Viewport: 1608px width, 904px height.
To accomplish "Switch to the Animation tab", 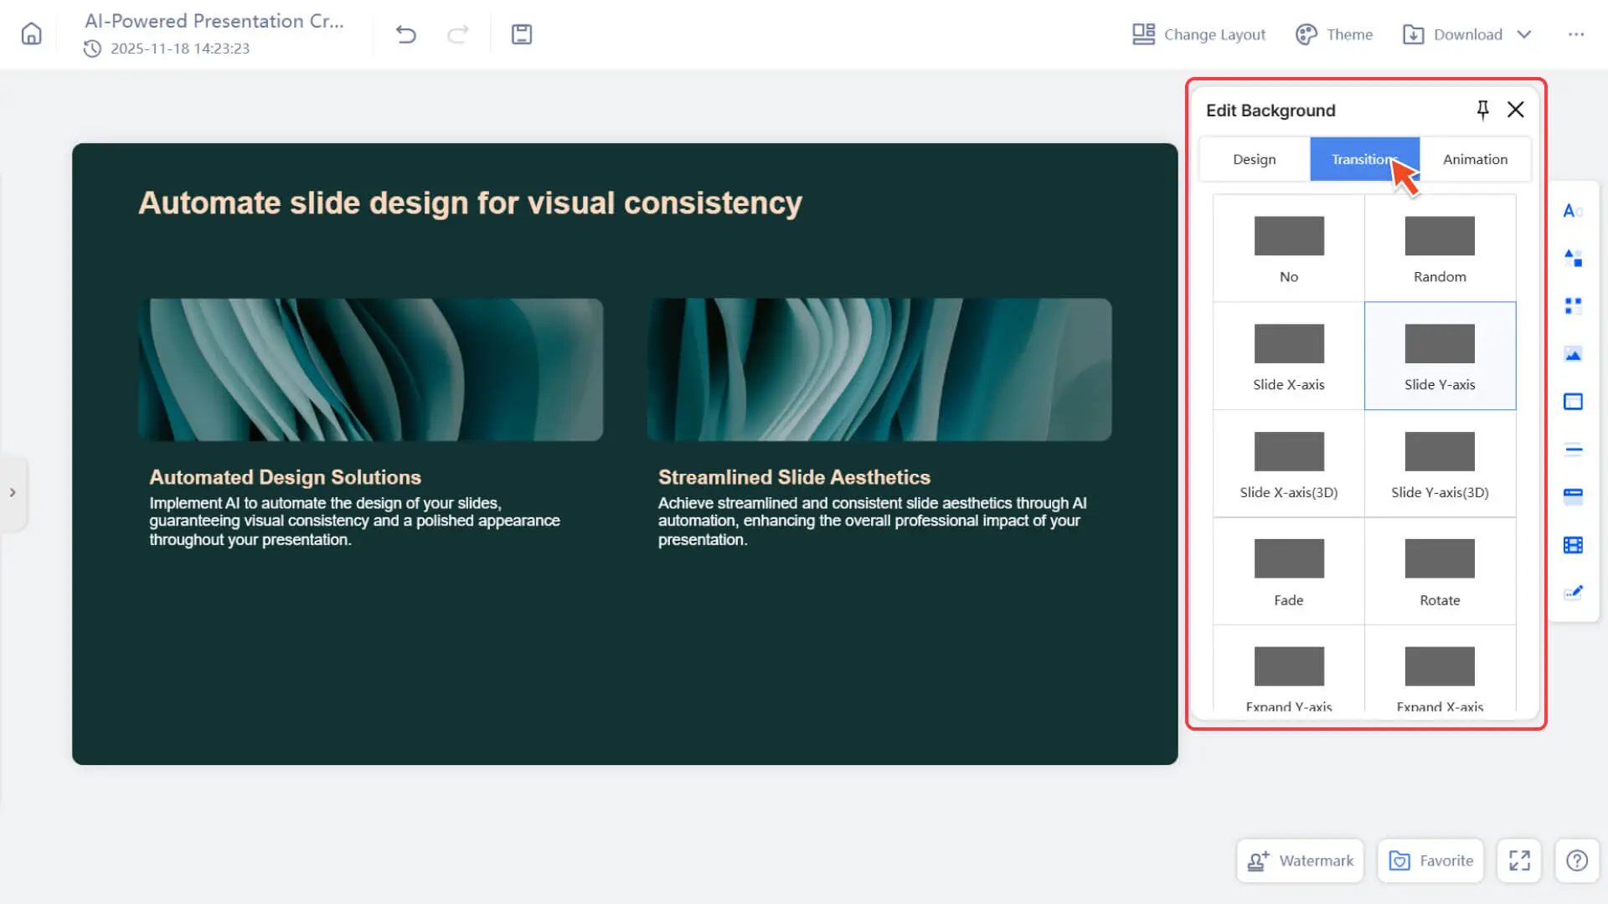I will [x=1476, y=159].
